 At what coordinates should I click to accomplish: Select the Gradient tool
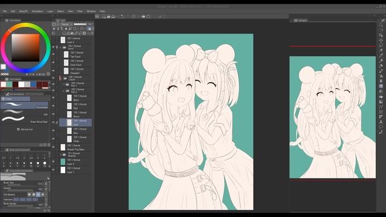coord(381,102)
